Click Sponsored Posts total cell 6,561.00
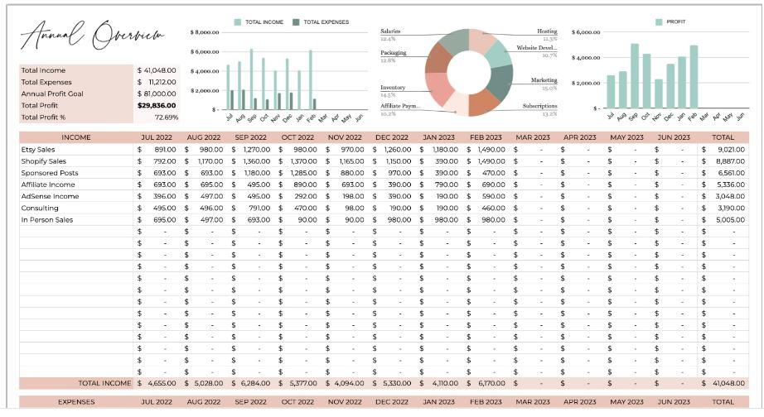Image resolution: width=764 pixels, height=417 pixels. pos(723,173)
